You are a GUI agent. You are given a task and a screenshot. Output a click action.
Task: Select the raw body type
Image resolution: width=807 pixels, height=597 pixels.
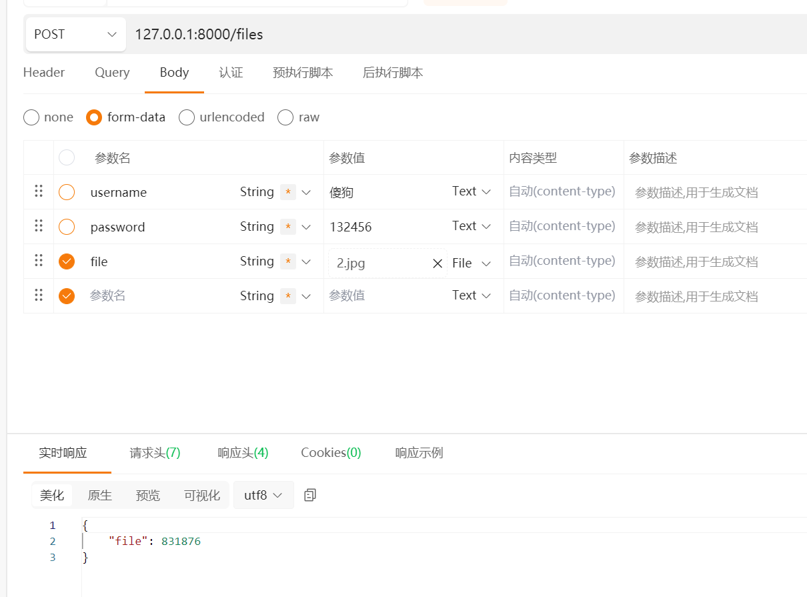[285, 117]
